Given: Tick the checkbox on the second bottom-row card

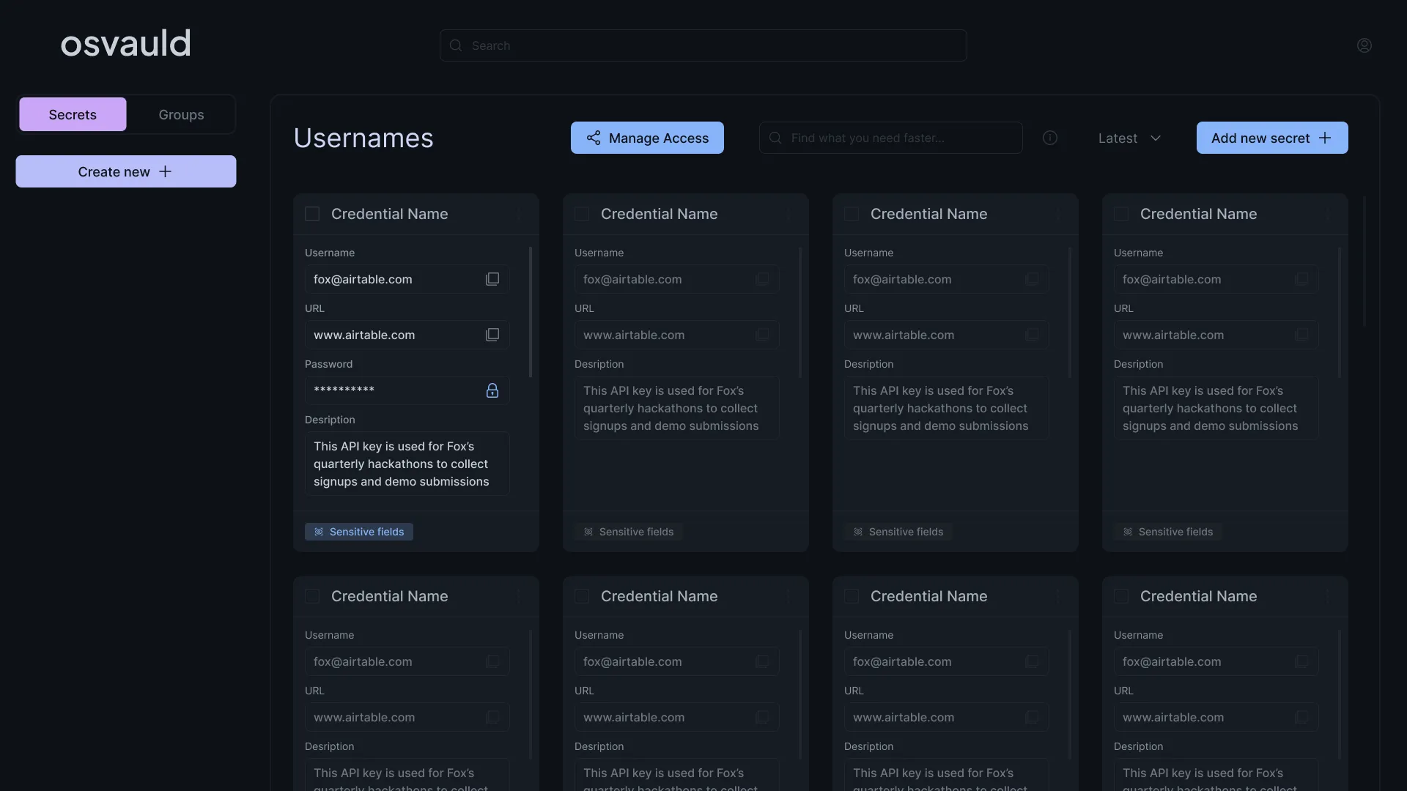Looking at the screenshot, I should point(582,596).
